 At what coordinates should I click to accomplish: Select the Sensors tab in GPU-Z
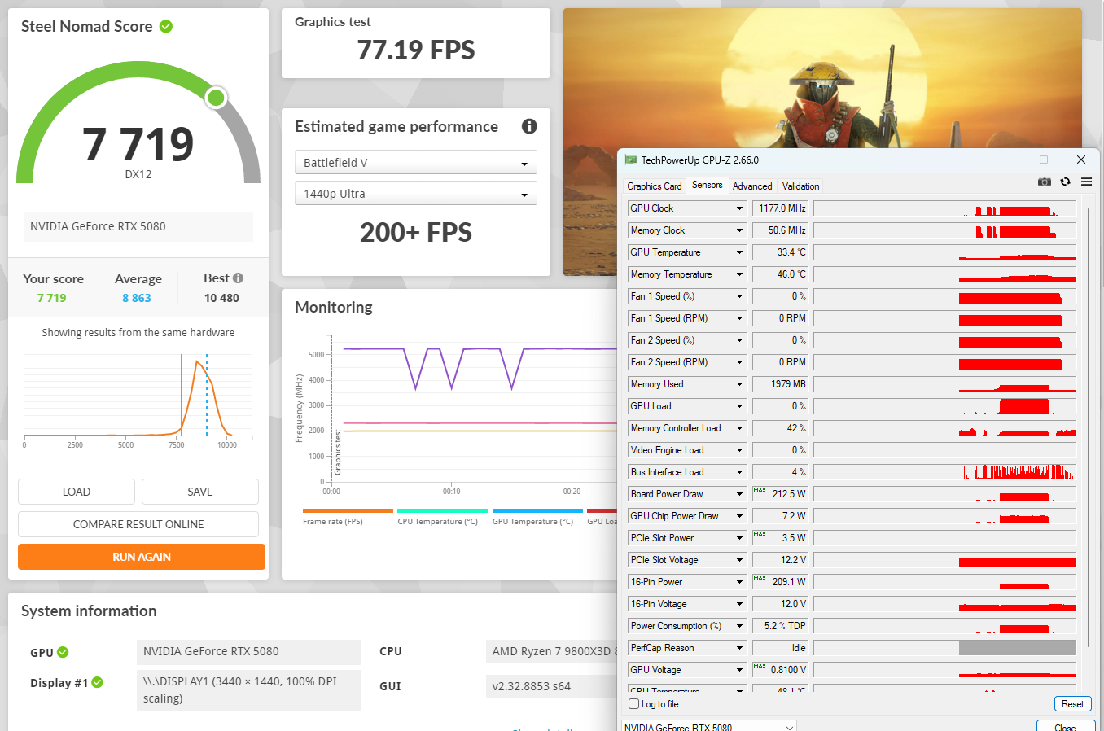point(707,186)
